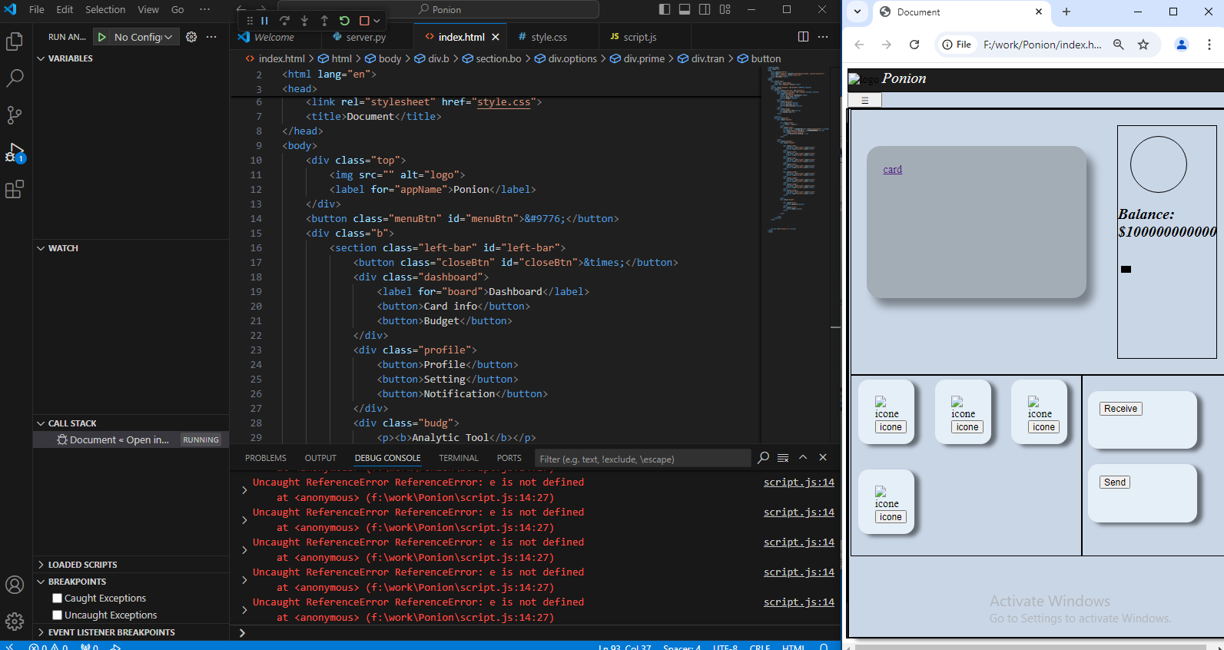Stop debugging with the red square
Screen dimensions: 1224x650
[x=364, y=21]
